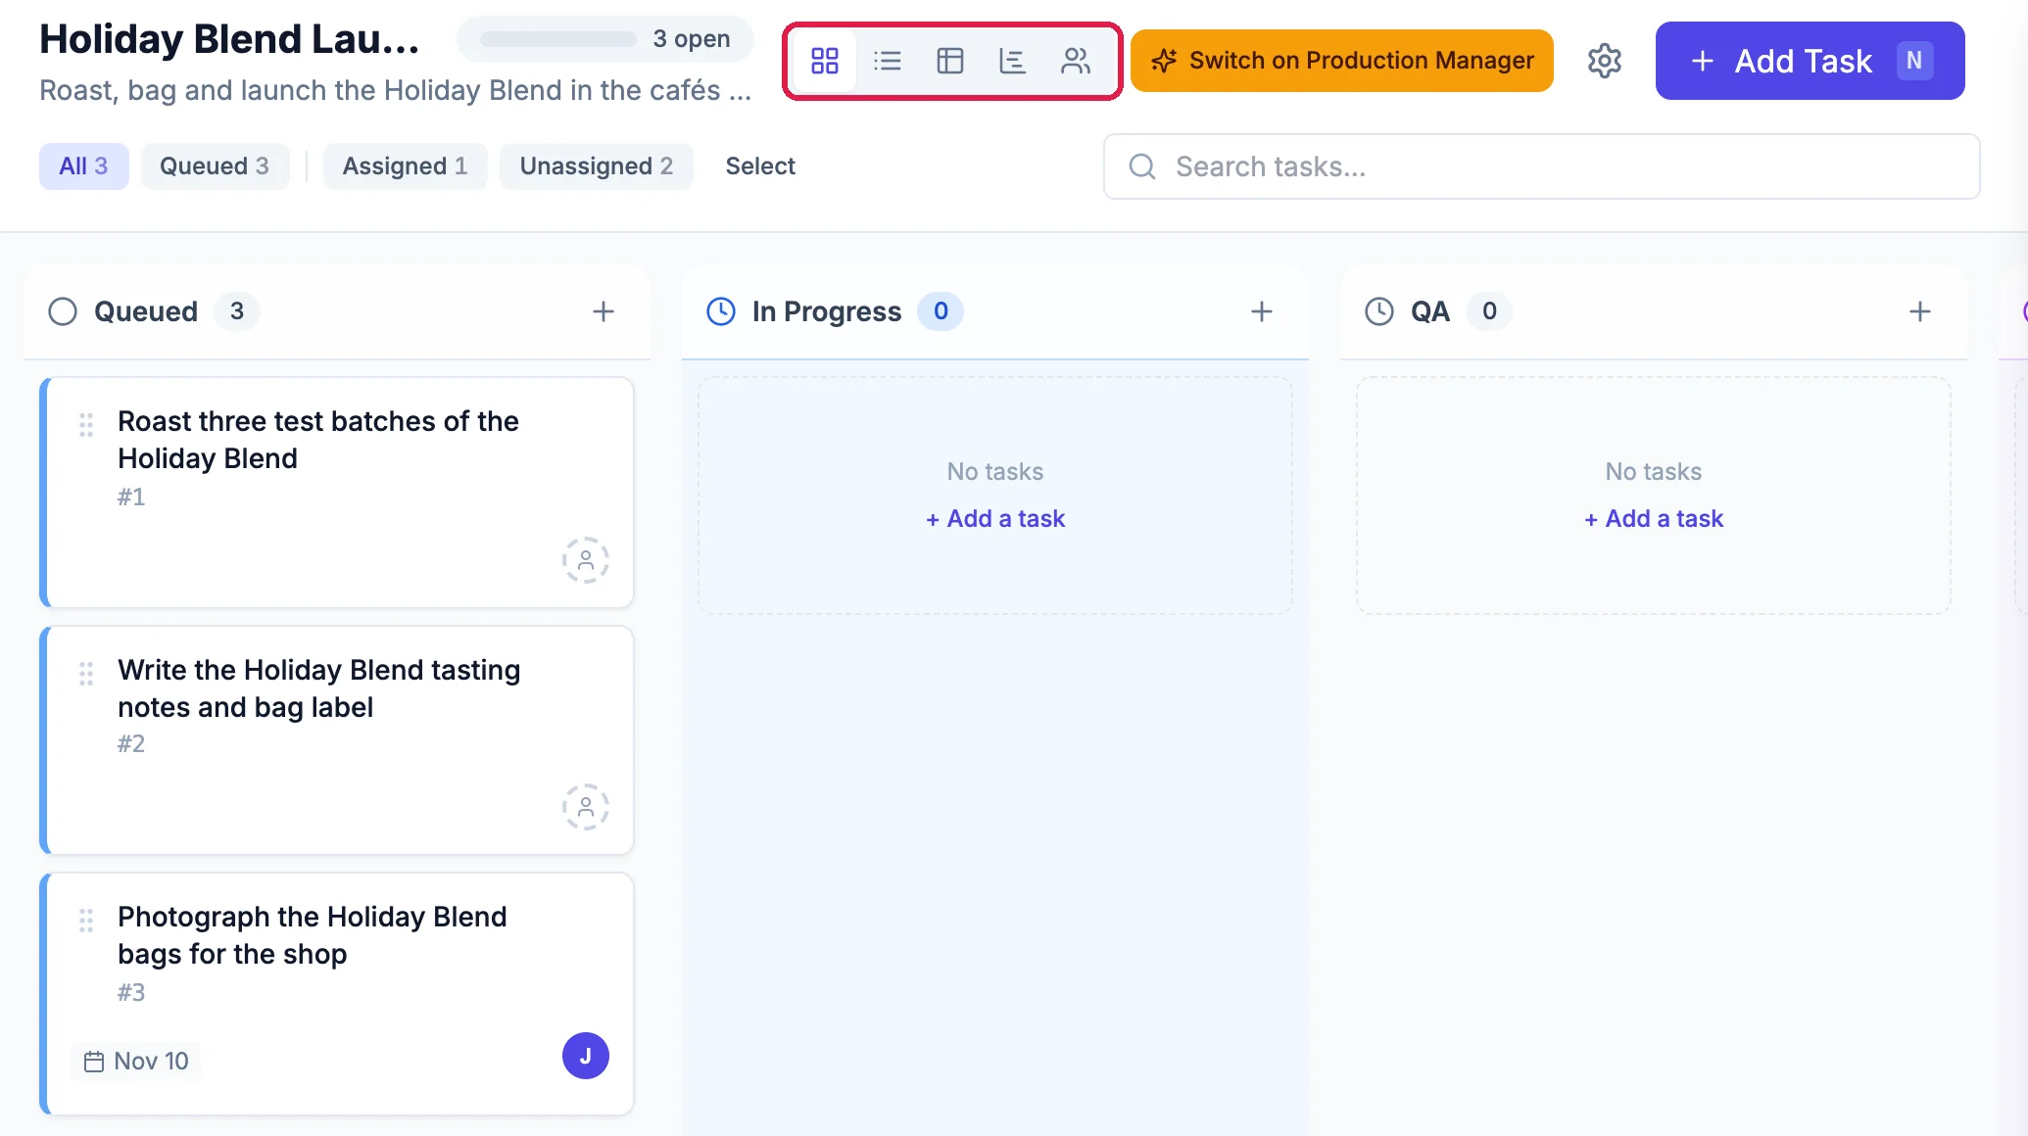Assign user on Roast three test batches card
2028x1136 pixels.
586,560
